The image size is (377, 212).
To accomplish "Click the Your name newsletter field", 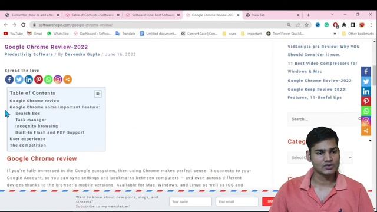I will tap(190, 201).
